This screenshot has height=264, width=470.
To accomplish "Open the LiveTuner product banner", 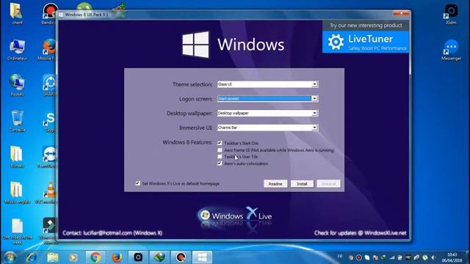I will [x=366, y=43].
